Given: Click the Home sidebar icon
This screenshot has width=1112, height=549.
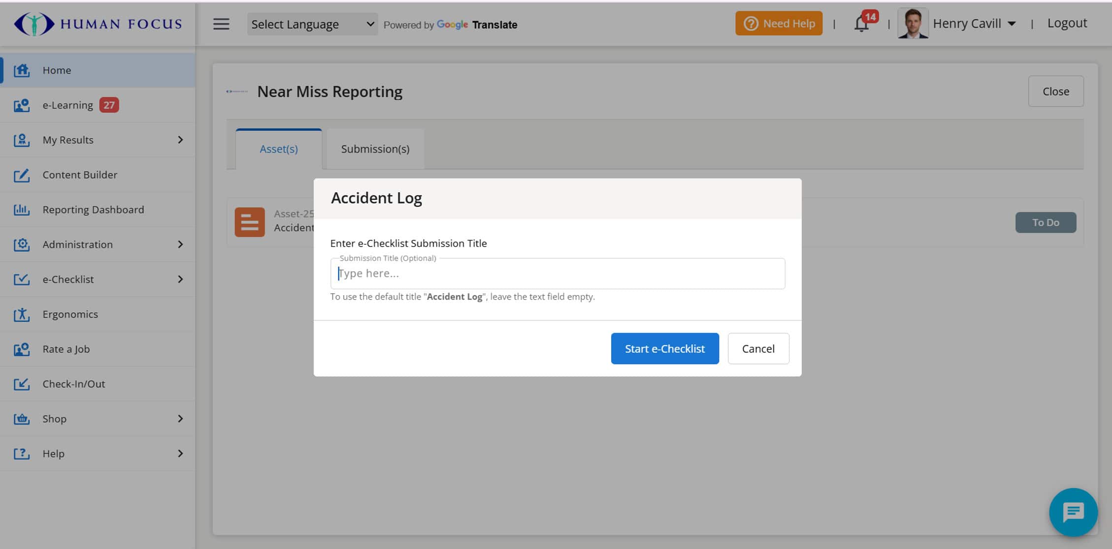Looking at the screenshot, I should (x=22, y=70).
